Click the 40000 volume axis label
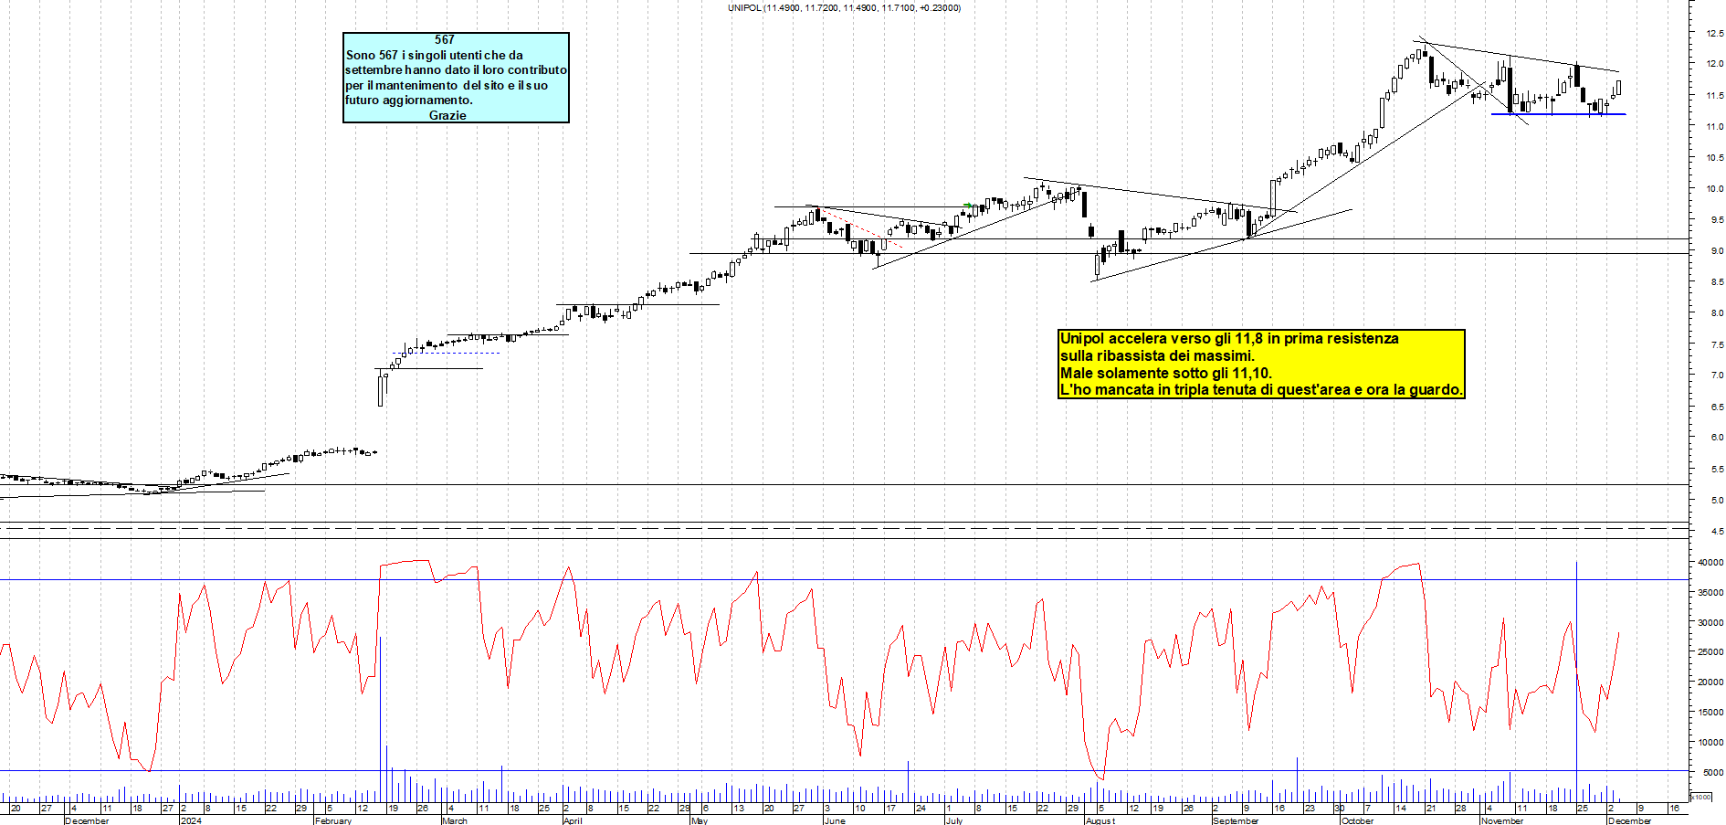This screenshot has height=825, width=1726. 1710,563
